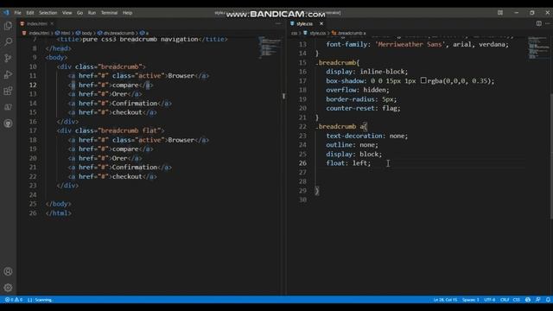553x311 pixels.
Task: Click the rgba color swatch on line 17
Action: [x=423, y=80]
